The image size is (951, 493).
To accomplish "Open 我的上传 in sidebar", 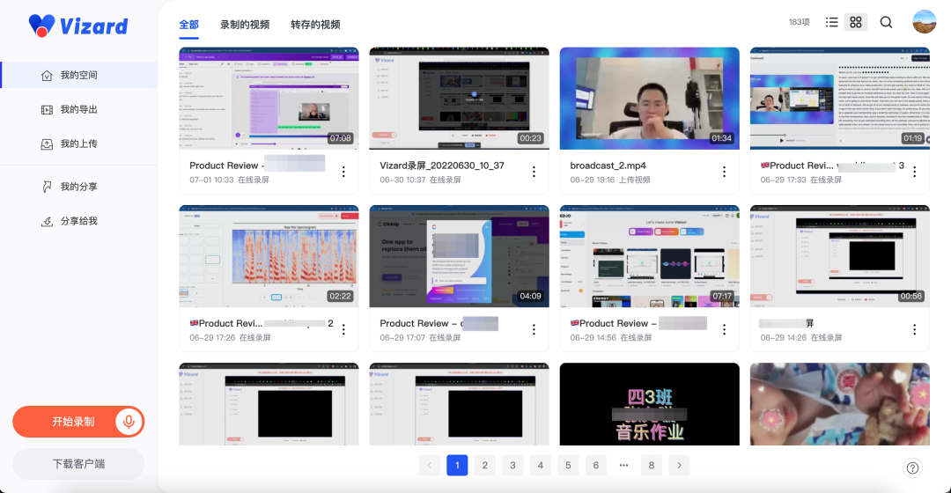I will (78, 143).
